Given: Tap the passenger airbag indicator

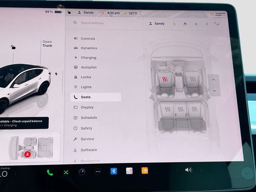Looking at the screenshot, I should (218, 14).
